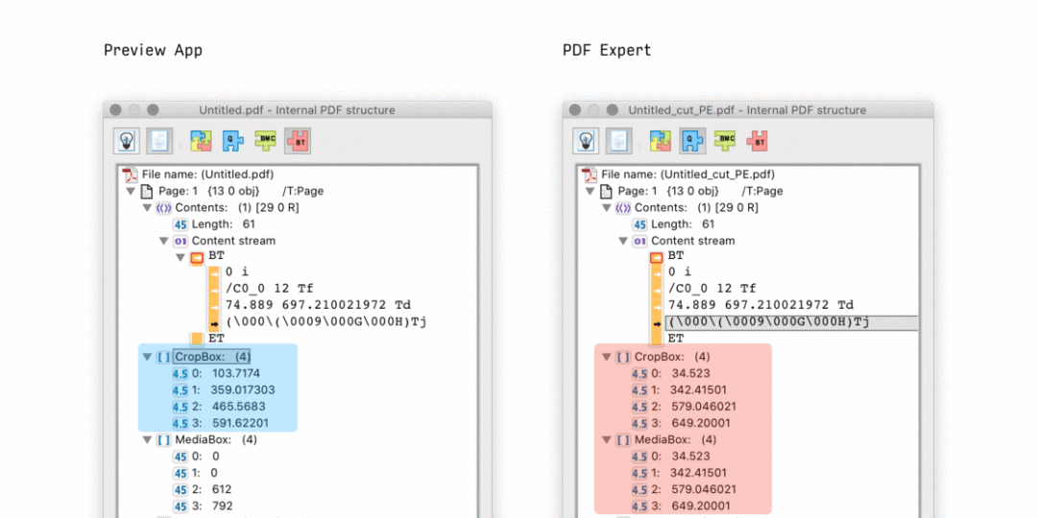Viewport: 1037px width, 518px height.
Task: Collapse the BT node in Untitled.pdf window
Action: coord(180,257)
